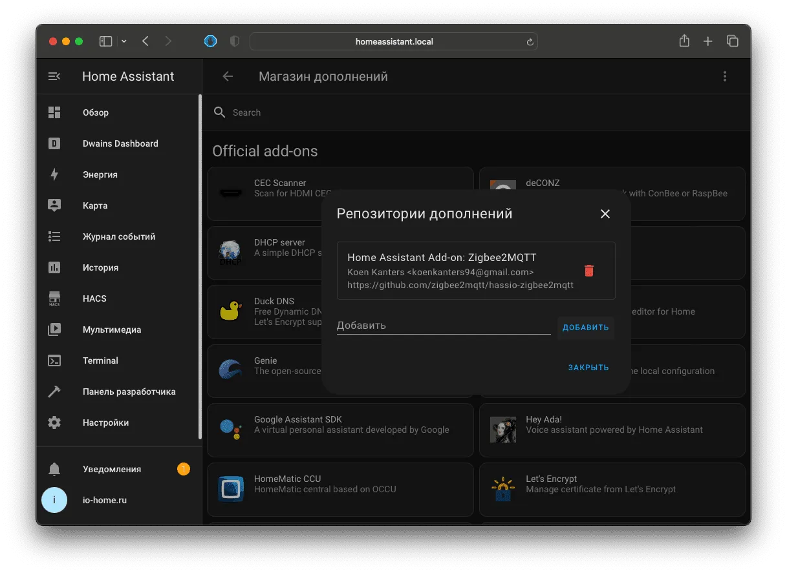The height and width of the screenshot is (573, 787).
Task: Open the three-dot overflow menu
Action: (725, 76)
